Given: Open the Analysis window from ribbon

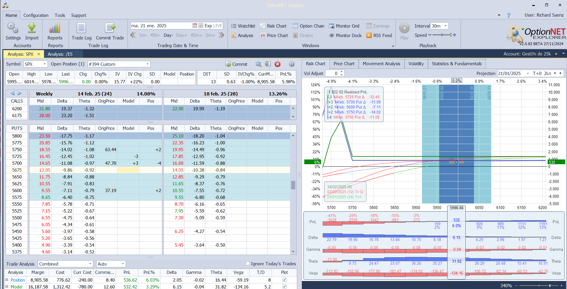Looking at the screenshot, I should click(242, 36).
